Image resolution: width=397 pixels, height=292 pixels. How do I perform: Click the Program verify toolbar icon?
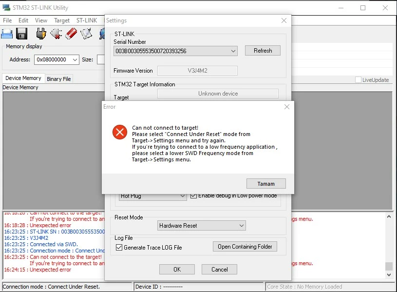(86, 34)
